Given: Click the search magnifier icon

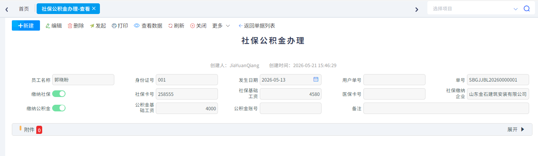Looking at the screenshot, I should point(527,9).
